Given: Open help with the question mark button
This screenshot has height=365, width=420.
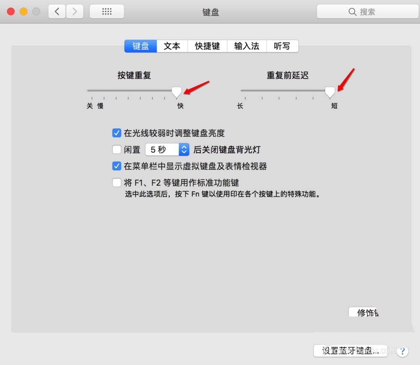Looking at the screenshot, I should click(x=403, y=351).
